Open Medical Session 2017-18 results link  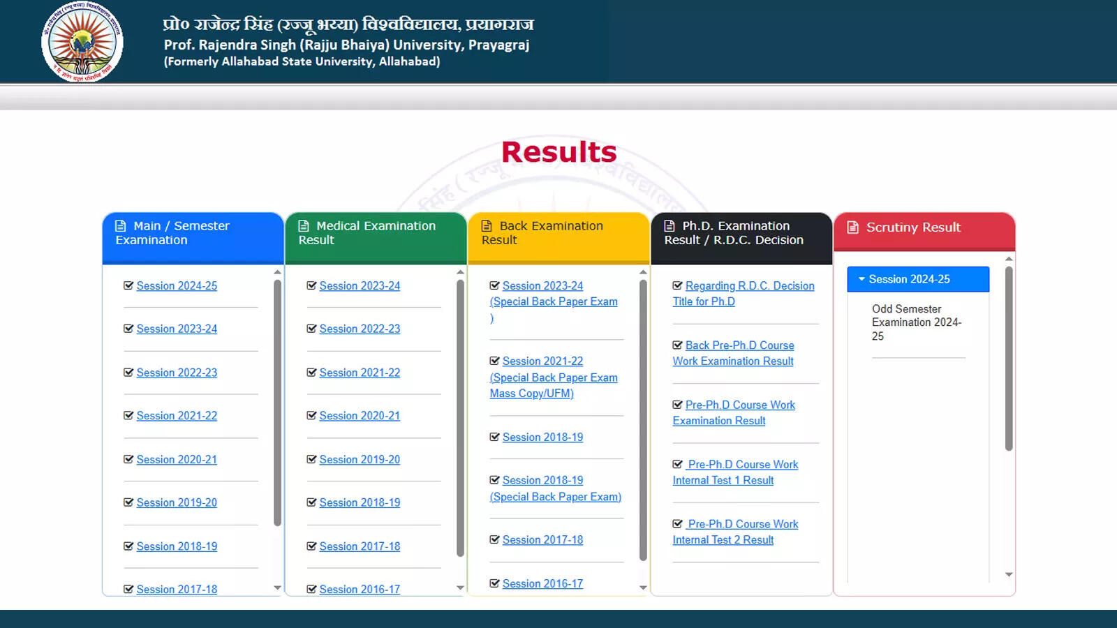(x=360, y=546)
